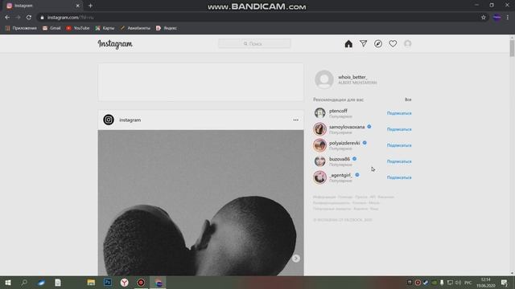
Task: Open Gmail bookmark
Action: (51, 28)
